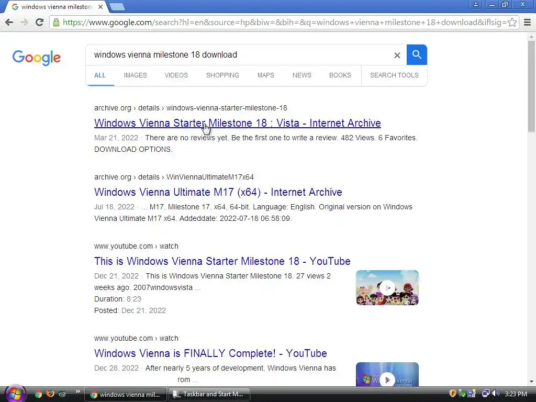Viewport: 536px width, 402px height.
Task: Launch Chrome from the quick launch bar
Action: (38, 394)
